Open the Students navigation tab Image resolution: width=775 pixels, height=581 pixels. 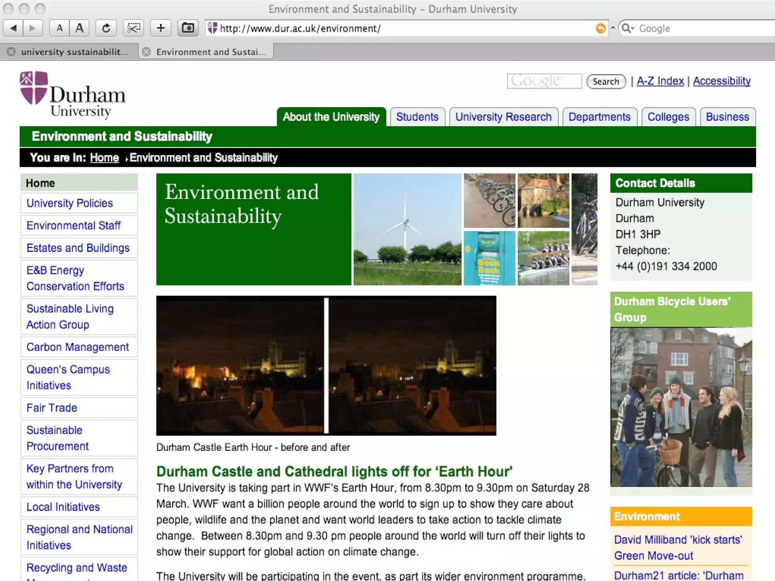point(417,117)
